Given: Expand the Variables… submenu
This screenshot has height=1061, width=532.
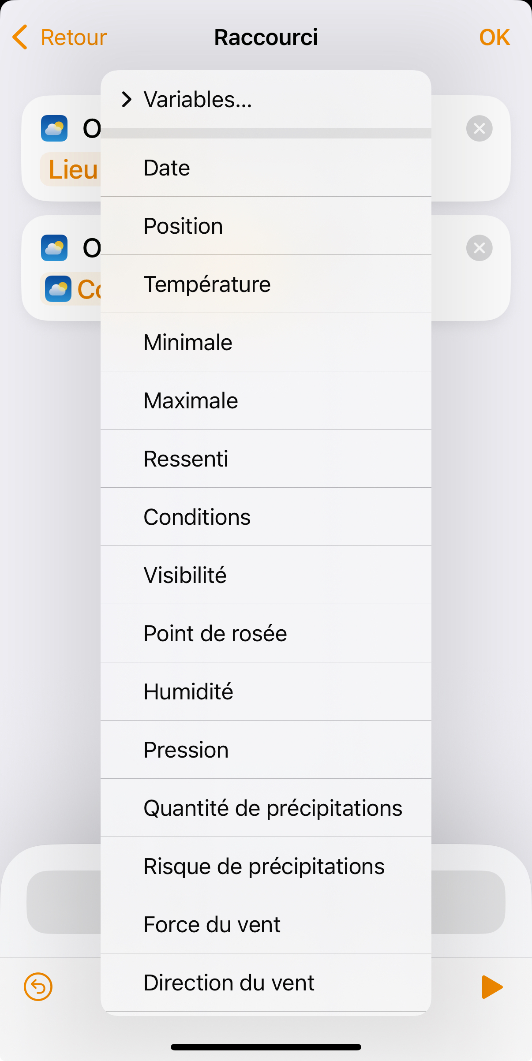Looking at the screenshot, I should click(266, 99).
